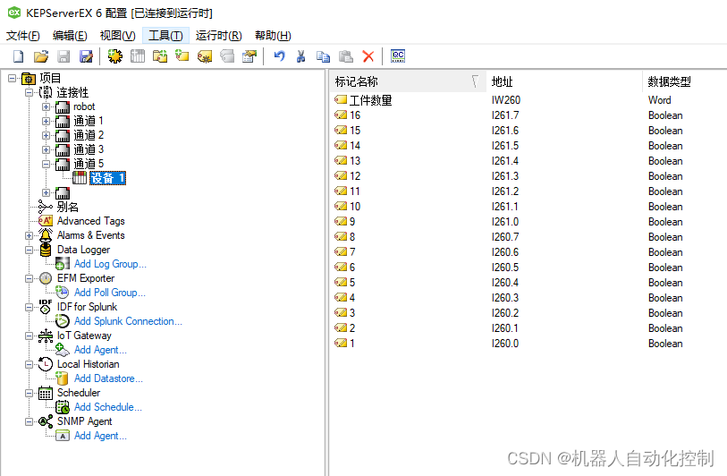
Task: Click the Word data type cell
Action: pyautogui.click(x=659, y=100)
